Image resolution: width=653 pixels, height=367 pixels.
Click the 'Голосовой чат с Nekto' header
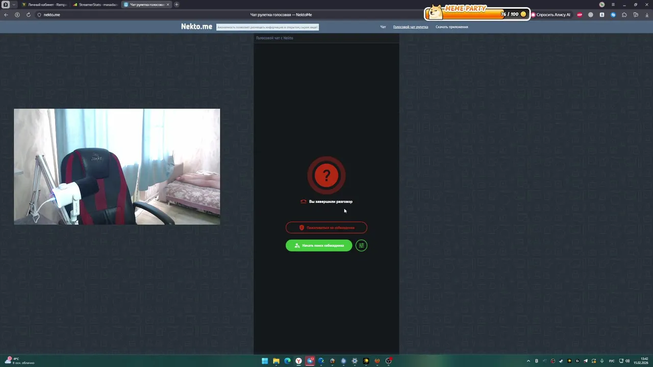(274, 38)
